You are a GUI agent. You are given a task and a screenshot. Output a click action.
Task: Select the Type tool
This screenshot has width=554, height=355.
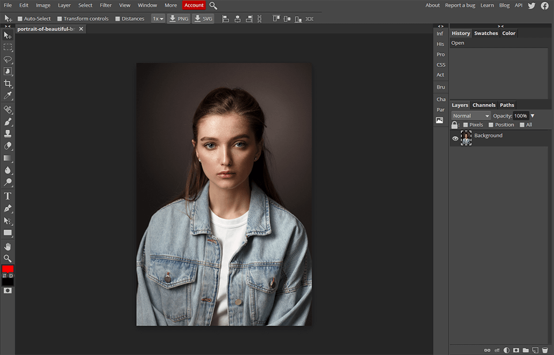(x=8, y=195)
